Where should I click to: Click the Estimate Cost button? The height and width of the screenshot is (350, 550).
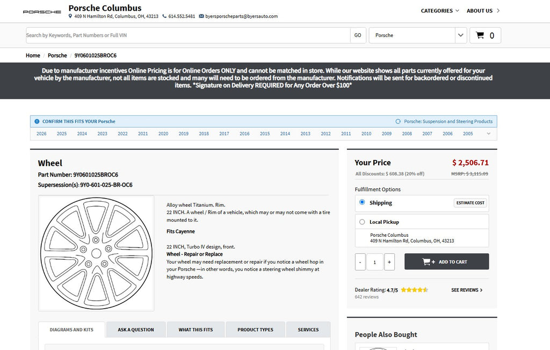click(x=471, y=203)
